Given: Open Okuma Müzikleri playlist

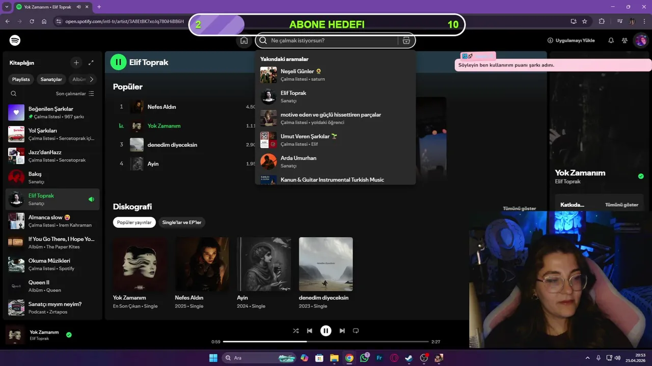Looking at the screenshot, I should [53, 264].
